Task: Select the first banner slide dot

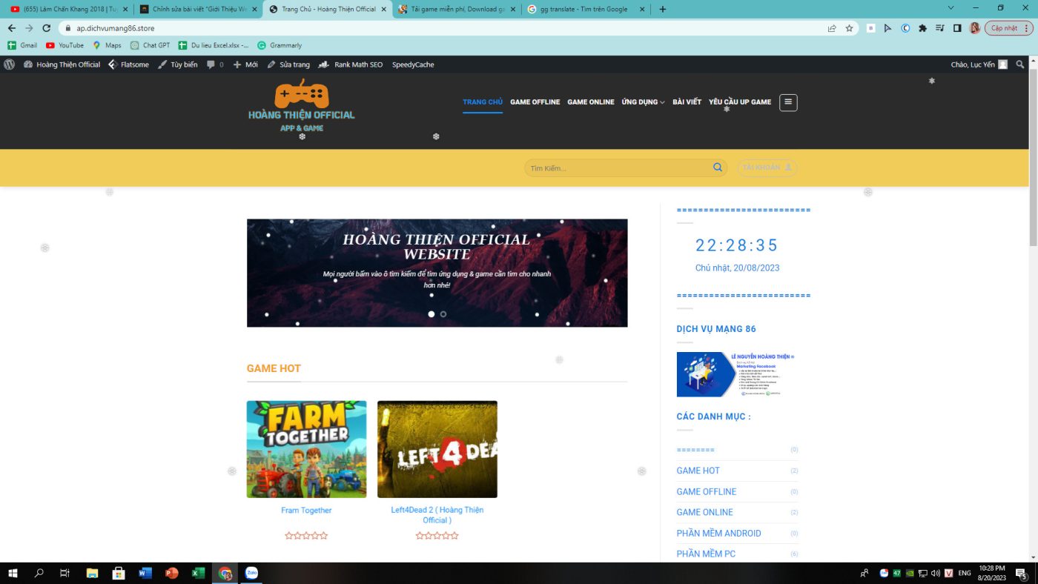Action: pyautogui.click(x=432, y=314)
